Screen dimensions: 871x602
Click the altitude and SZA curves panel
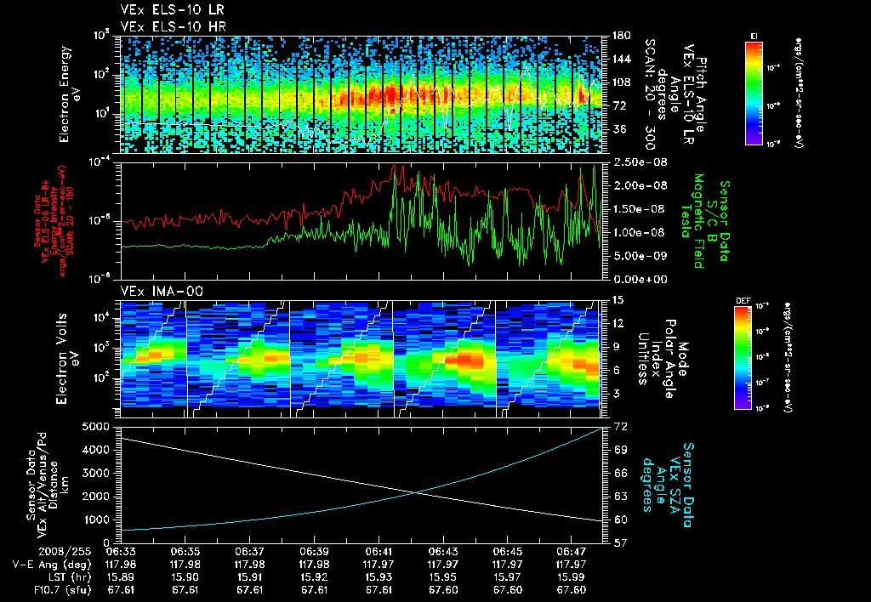pos(361,486)
